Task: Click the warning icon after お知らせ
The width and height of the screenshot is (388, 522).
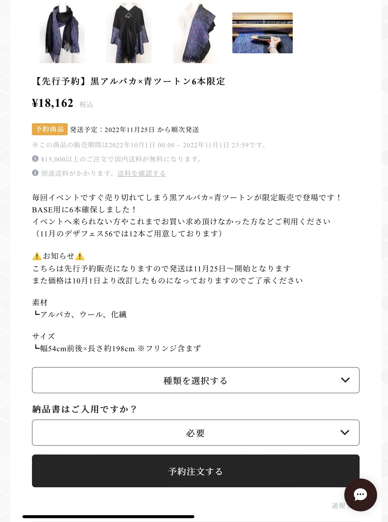Action: [80, 256]
